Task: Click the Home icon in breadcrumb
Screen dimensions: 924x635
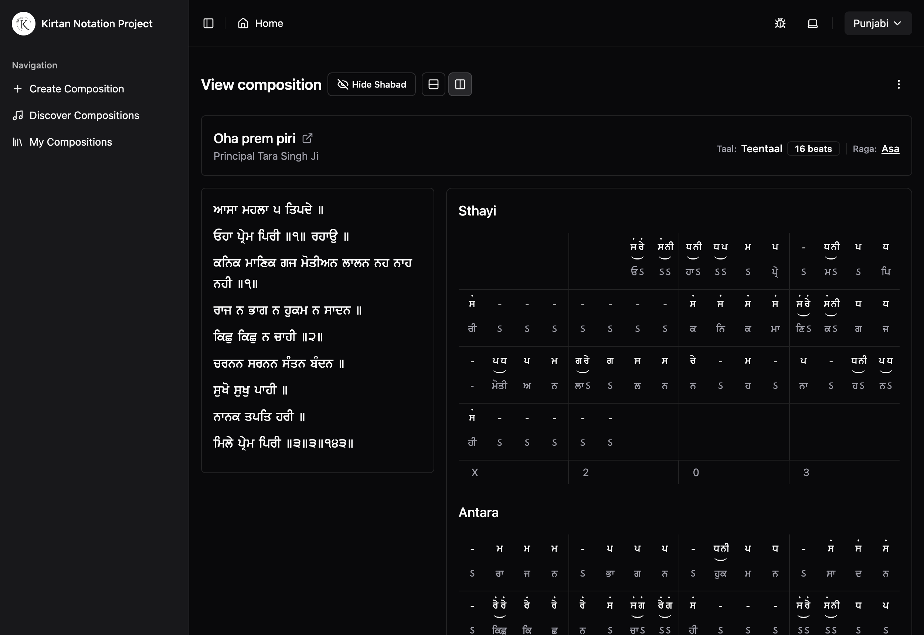Action: (243, 24)
